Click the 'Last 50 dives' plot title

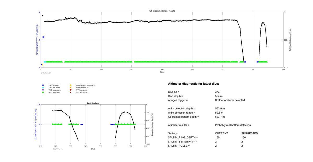coord(93,103)
